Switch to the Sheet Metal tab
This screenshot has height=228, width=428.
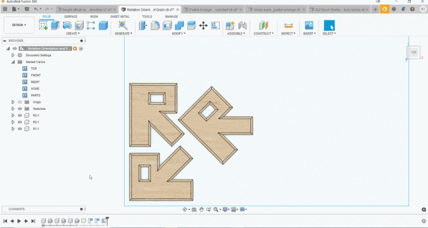click(x=120, y=17)
